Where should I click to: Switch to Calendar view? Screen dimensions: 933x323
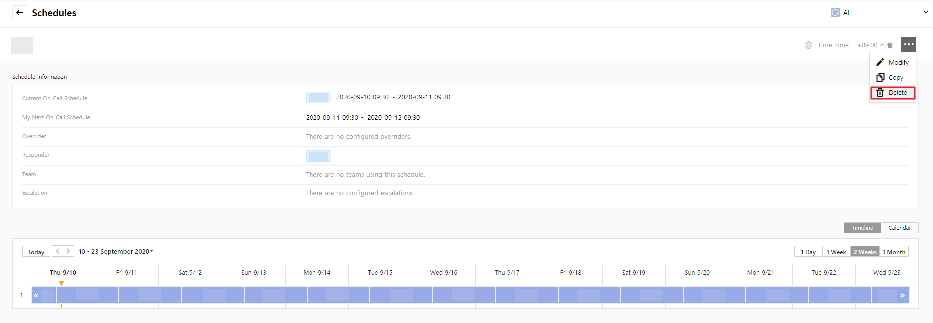(899, 228)
